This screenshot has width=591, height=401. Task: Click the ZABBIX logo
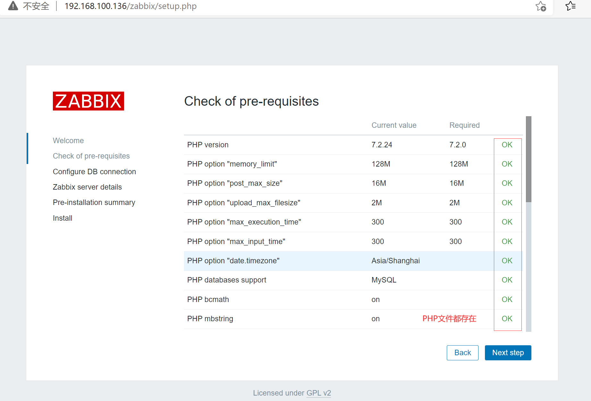pos(88,101)
